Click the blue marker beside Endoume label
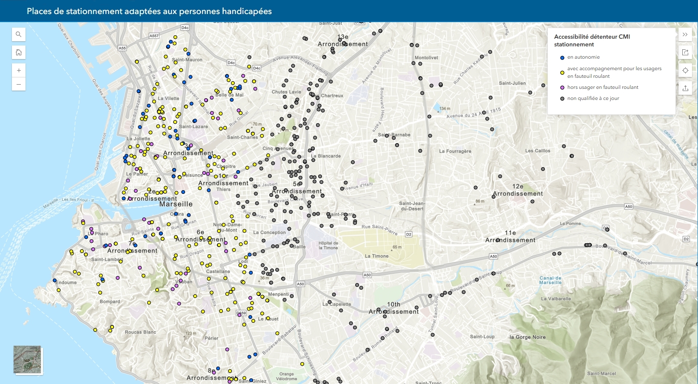698x384 pixels. (x=54, y=281)
